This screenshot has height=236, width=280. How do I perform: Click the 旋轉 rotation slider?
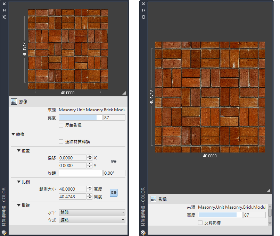pos(81,173)
